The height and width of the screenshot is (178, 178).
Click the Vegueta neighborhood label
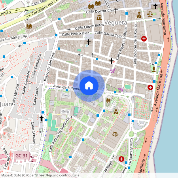point(116,23)
